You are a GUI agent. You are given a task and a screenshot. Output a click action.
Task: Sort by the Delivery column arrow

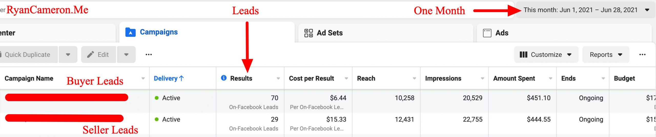tap(181, 78)
